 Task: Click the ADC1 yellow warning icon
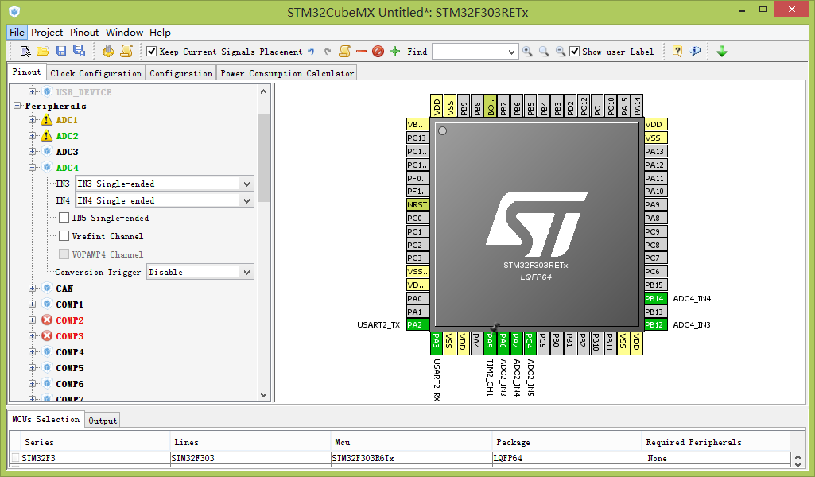coord(47,120)
